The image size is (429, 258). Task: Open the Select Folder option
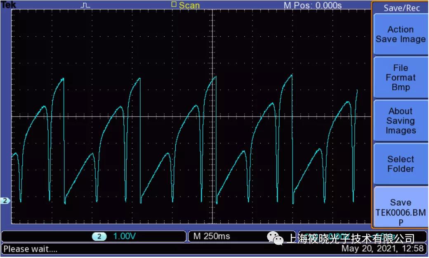click(x=400, y=164)
